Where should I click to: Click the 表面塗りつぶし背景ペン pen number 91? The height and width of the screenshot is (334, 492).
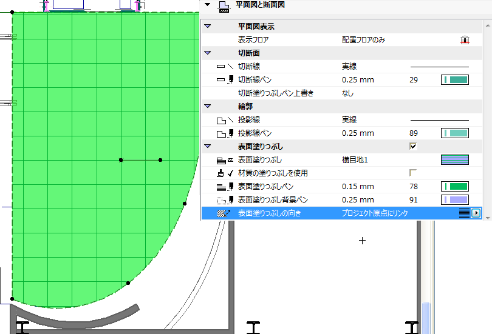click(414, 199)
